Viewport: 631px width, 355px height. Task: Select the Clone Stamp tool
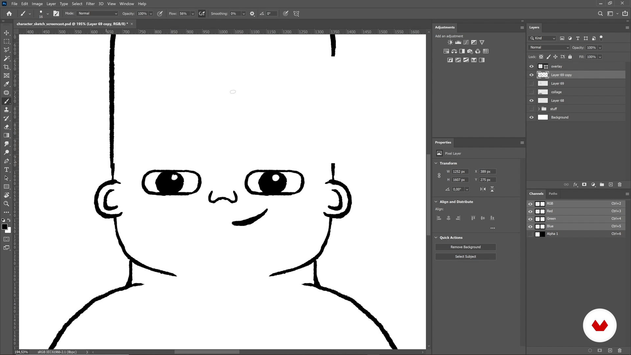click(6, 110)
